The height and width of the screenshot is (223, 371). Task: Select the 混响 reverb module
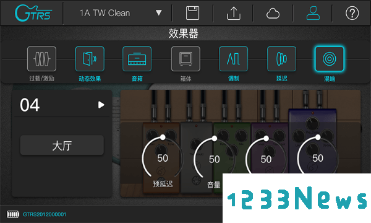[330, 59]
